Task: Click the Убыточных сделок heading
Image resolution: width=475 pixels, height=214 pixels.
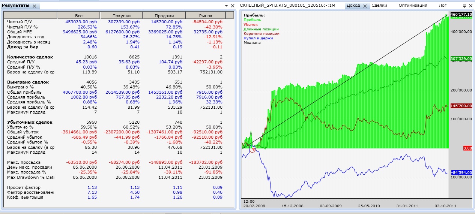Action: tap(30, 122)
